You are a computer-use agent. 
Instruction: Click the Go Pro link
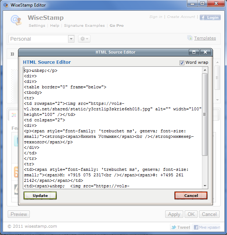tap(117, 25)
